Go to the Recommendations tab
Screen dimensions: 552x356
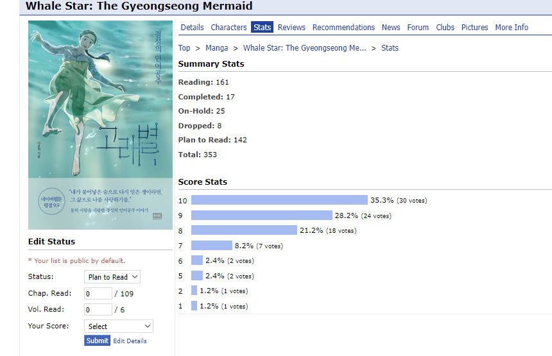(343, 27)
